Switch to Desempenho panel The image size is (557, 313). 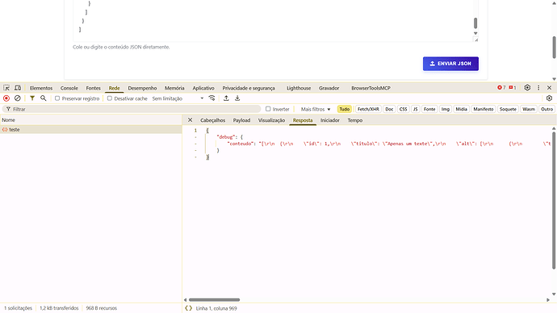(x=142, y=88)
